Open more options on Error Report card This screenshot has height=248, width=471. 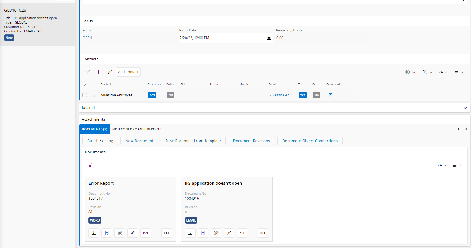(167, 233)
